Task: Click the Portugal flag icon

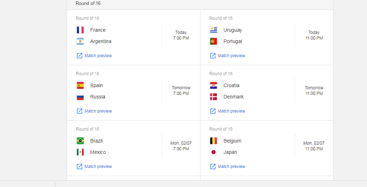Action: 214,41
